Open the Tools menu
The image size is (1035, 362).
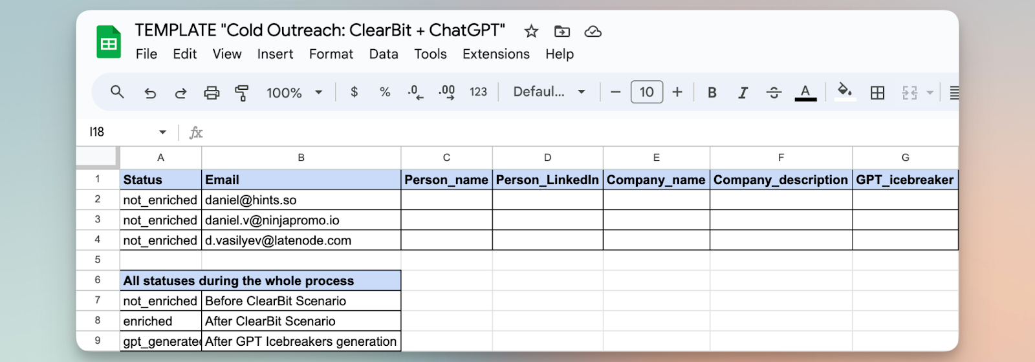pyautogui.click(x=430, y=54)
